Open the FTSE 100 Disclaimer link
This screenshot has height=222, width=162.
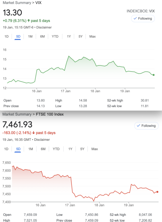[42, 140]
